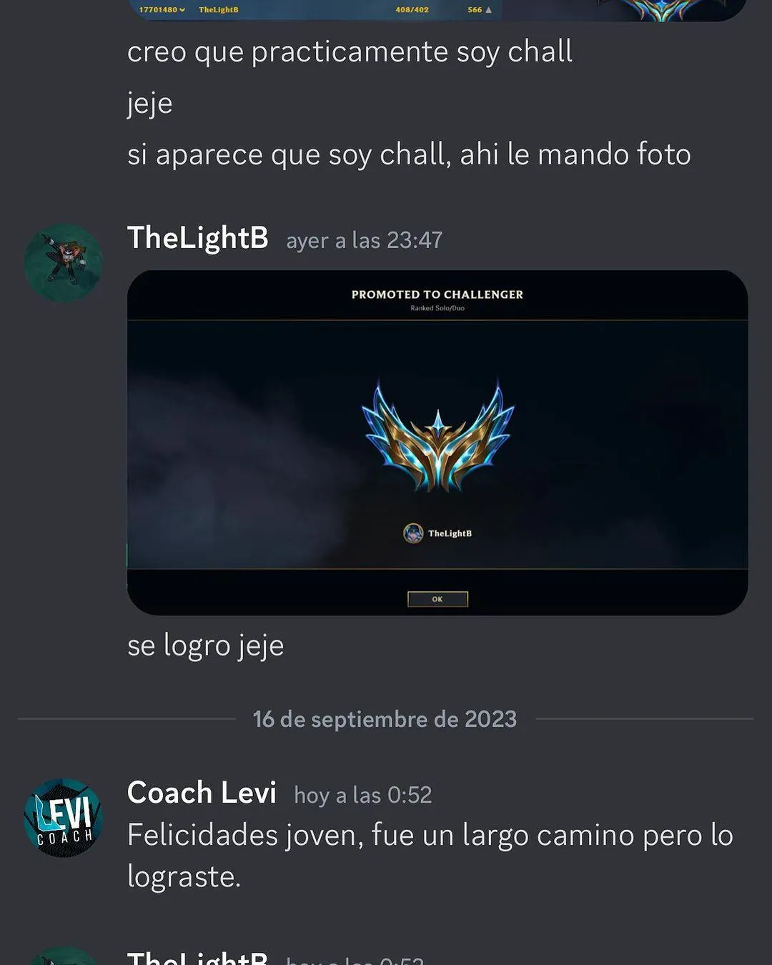Click the up arrow next to 566
772x965 pixels.
click(489, 10)
